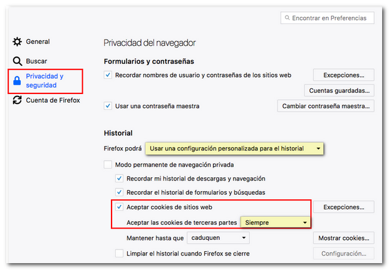Expand the third-party cookies Siempre dropdown
This screenshot has height=270, width=389.
click(x=276, y=222)
